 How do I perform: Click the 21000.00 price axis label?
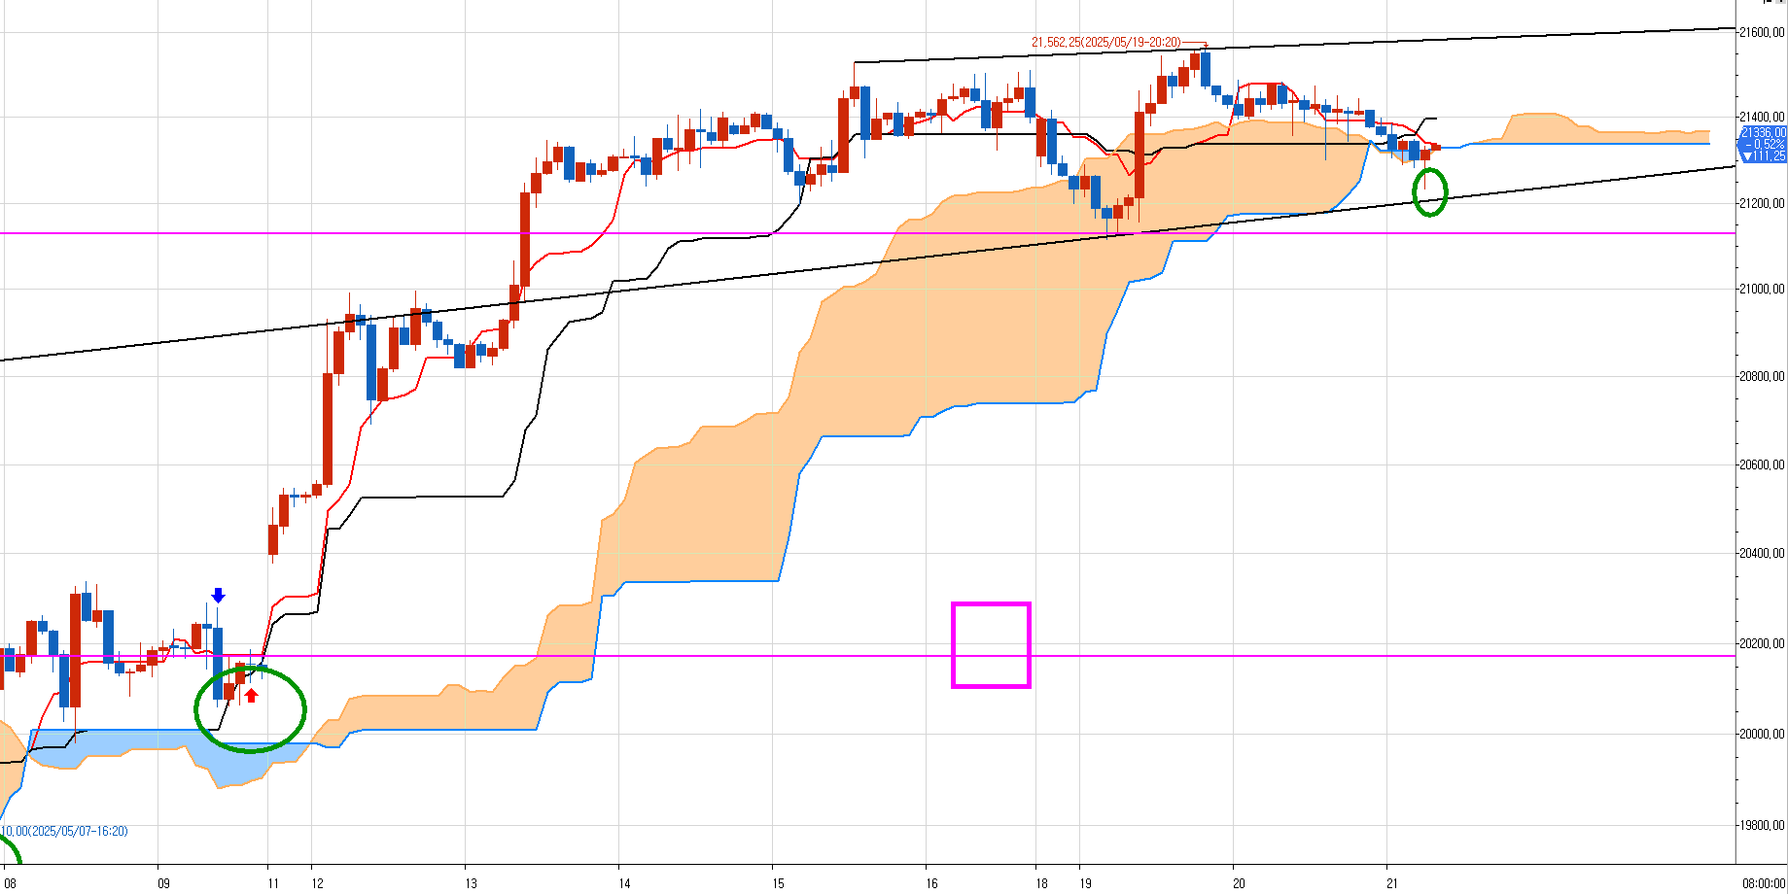click(1762, 289)
